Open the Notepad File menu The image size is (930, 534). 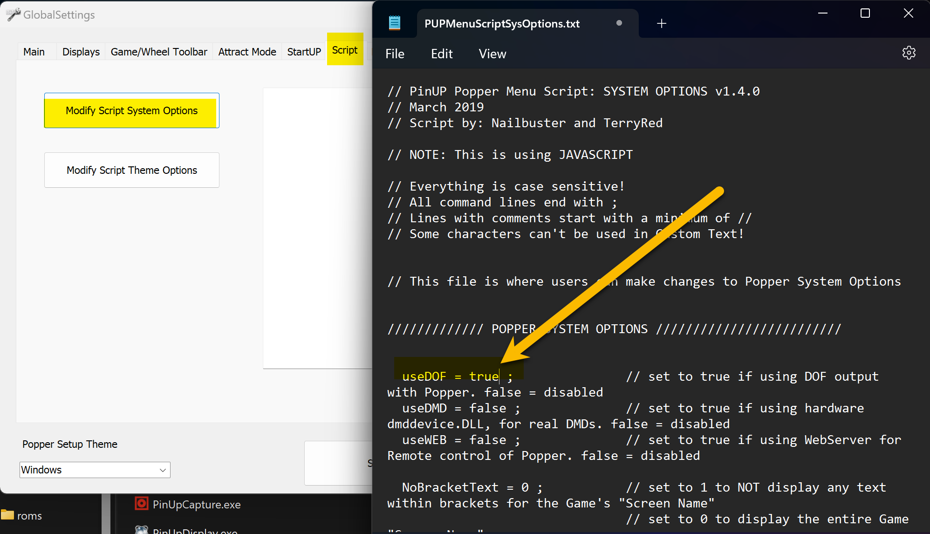pyautogui.click(x=395, y=54)
